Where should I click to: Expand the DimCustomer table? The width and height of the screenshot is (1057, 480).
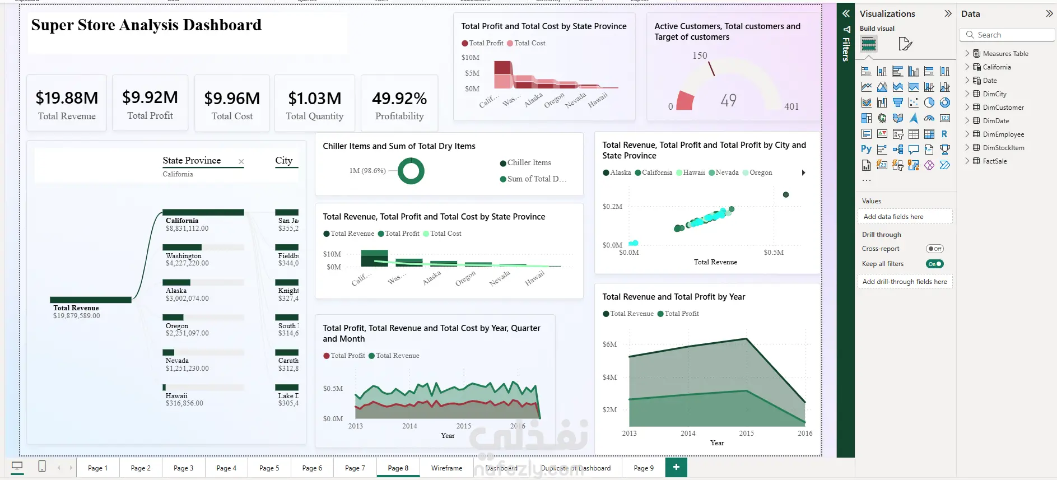point(967,108)
